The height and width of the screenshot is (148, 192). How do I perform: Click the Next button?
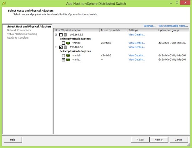[x=159, y=140]
